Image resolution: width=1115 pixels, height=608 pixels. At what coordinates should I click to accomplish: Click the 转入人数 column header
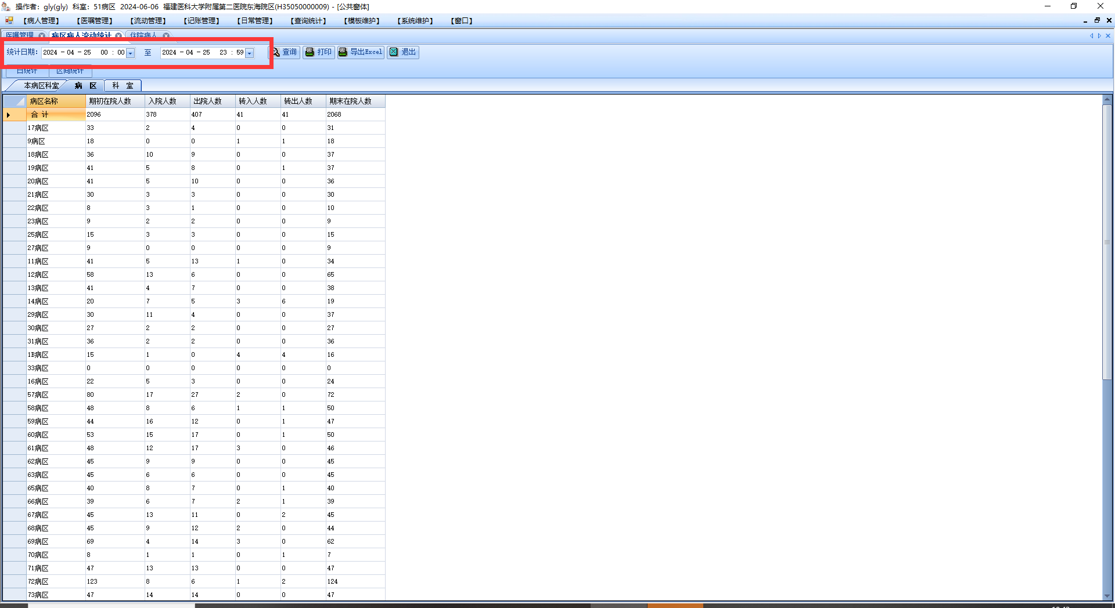tap(258, 101)
